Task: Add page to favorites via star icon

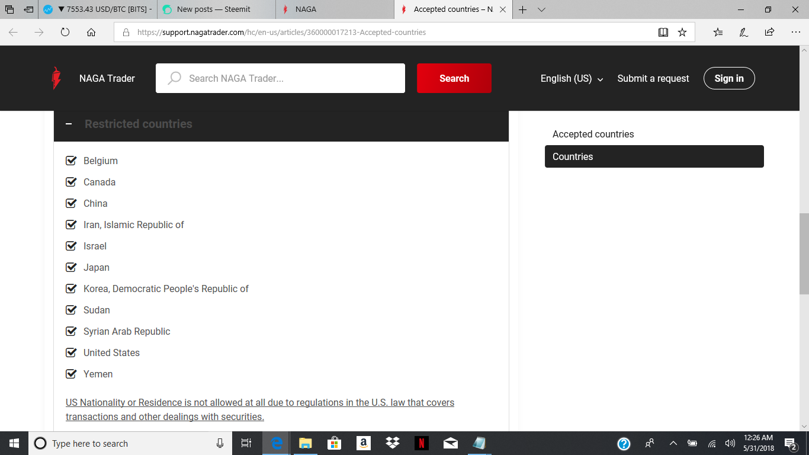Action: coord(683,32)
